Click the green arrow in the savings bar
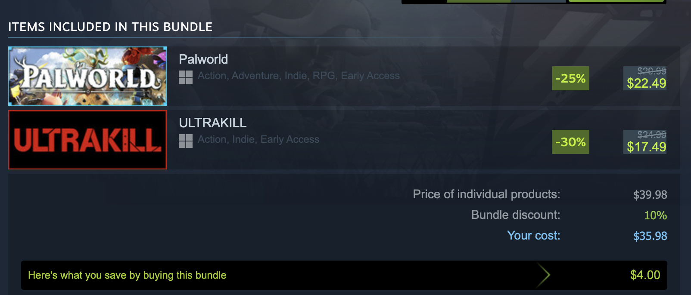The width and height of the screenshot is (691, 295). [544, 275]
